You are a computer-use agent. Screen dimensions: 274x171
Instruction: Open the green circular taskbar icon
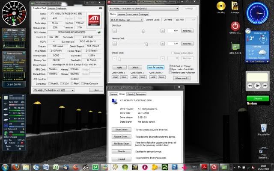125,167
